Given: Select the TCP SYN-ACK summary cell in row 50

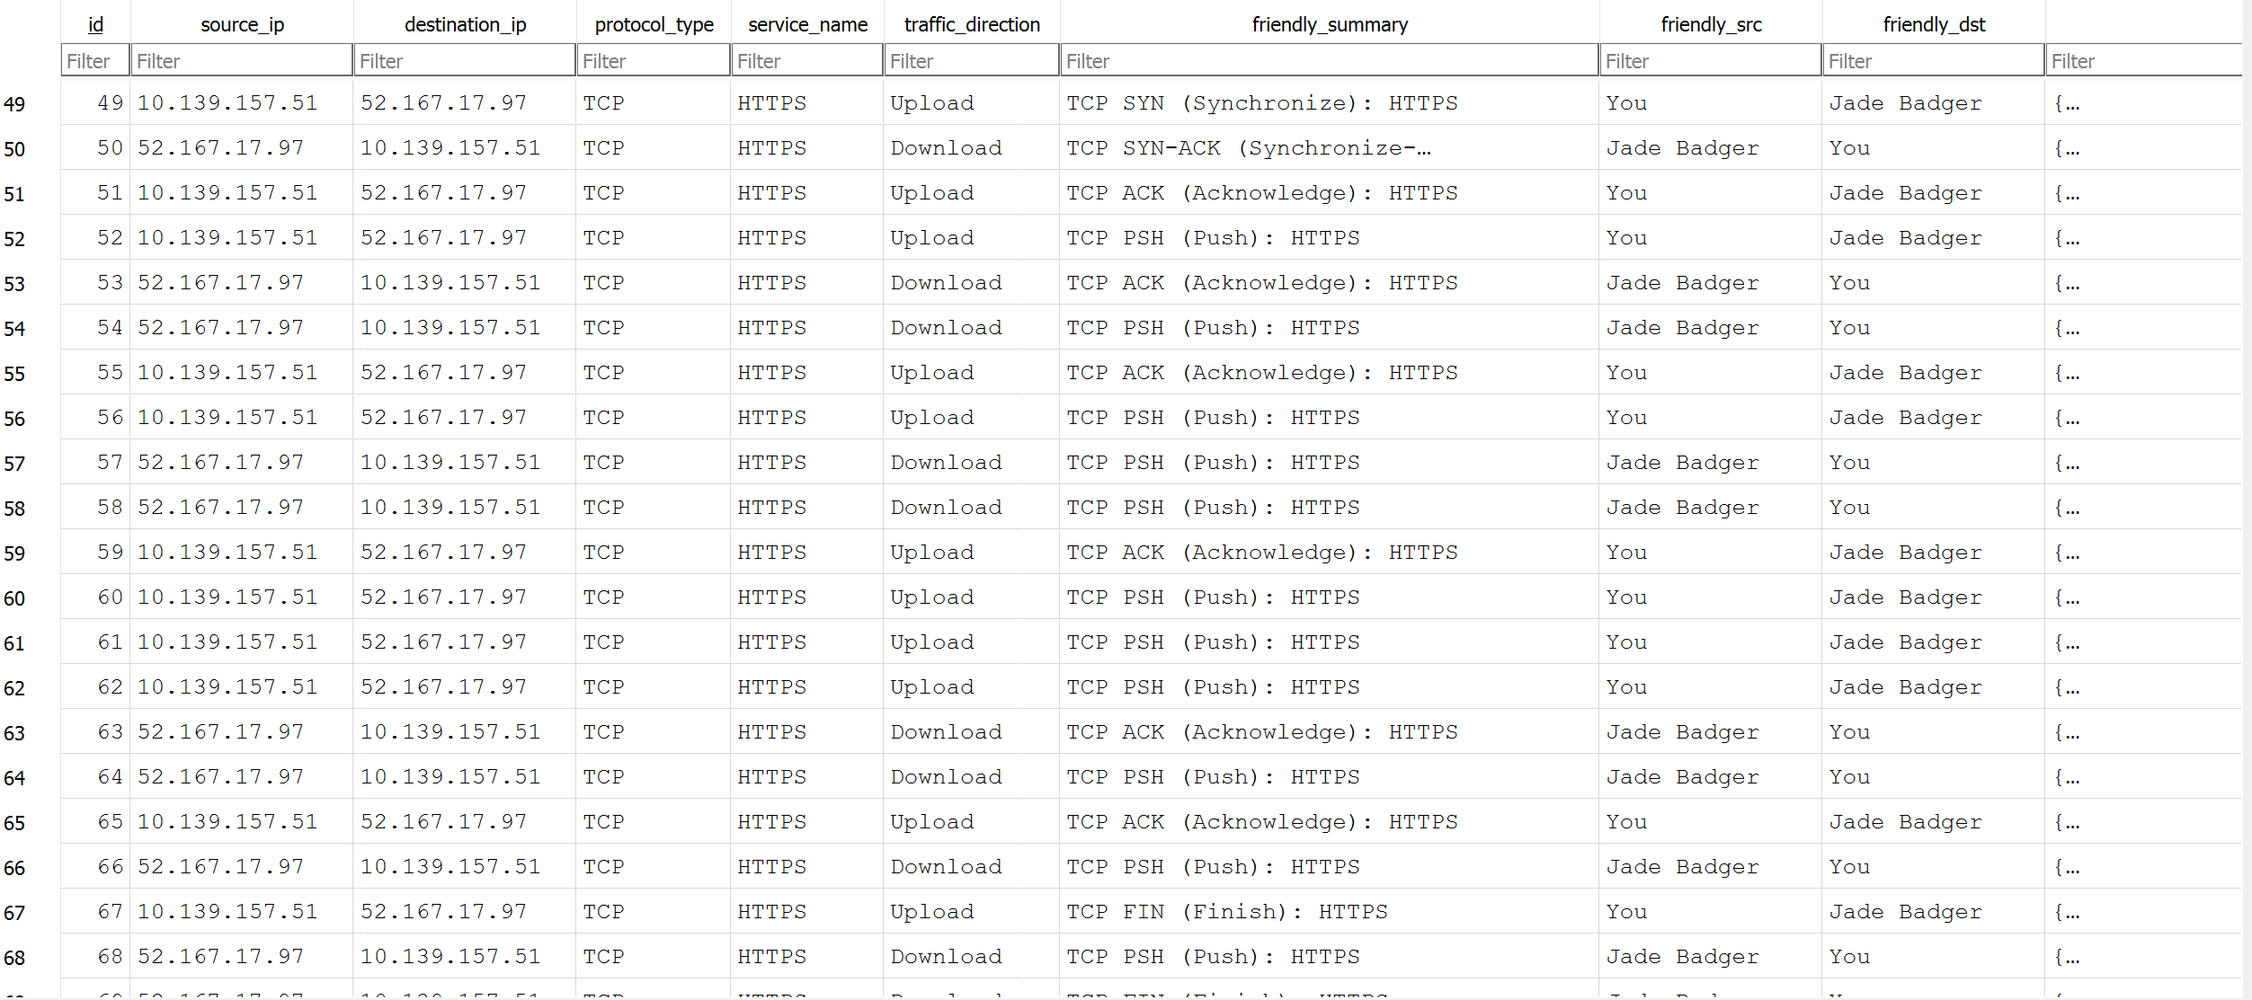Looking at the screenshot, I should (x=1248, y=148).
